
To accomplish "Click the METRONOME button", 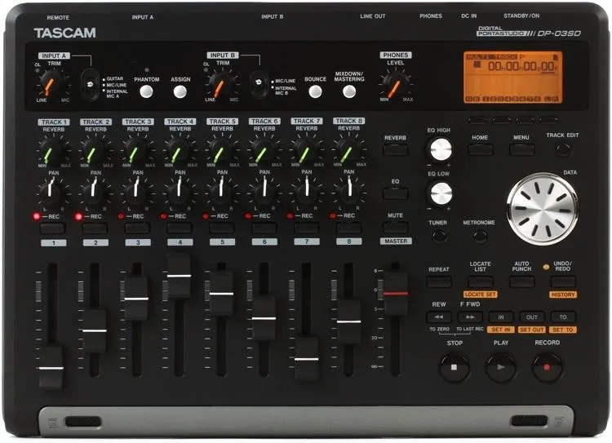I will coord(480,236).
